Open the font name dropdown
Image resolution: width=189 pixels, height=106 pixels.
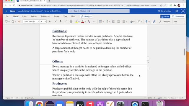(39, 21)
